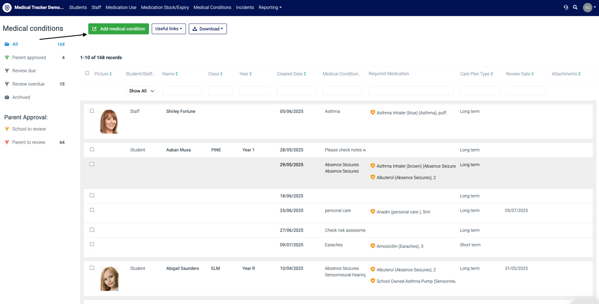Viewport: 599px width, 304px height.
Task: Tick the select-all checkbox in table header
Action: (87, 73)
